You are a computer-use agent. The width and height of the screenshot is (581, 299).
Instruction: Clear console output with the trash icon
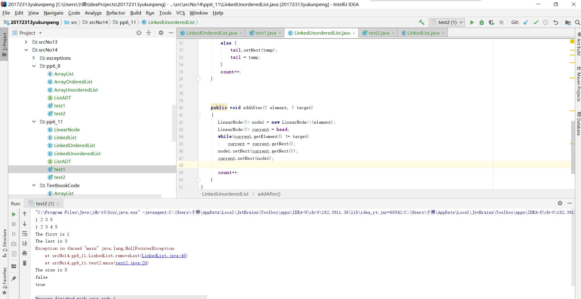point(25,263)
